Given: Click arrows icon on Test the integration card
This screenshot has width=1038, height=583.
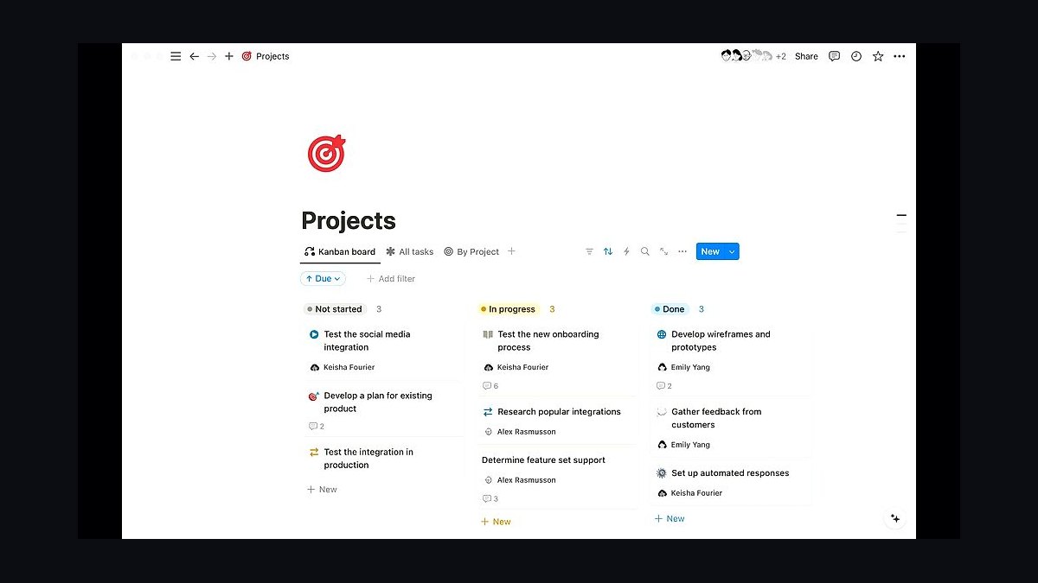Looking at the screenshot, I should pos(314,452).
